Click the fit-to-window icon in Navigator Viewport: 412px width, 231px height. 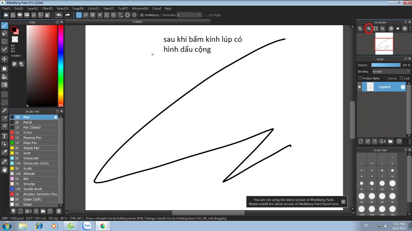(x=376, y=28)
